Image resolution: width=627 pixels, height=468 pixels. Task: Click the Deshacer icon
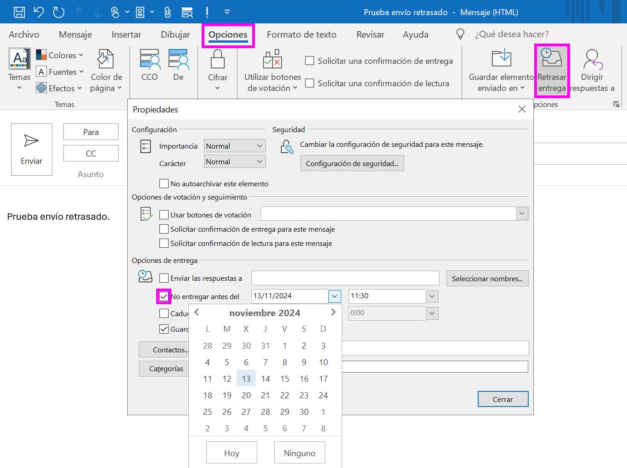(x=39, y=12)
